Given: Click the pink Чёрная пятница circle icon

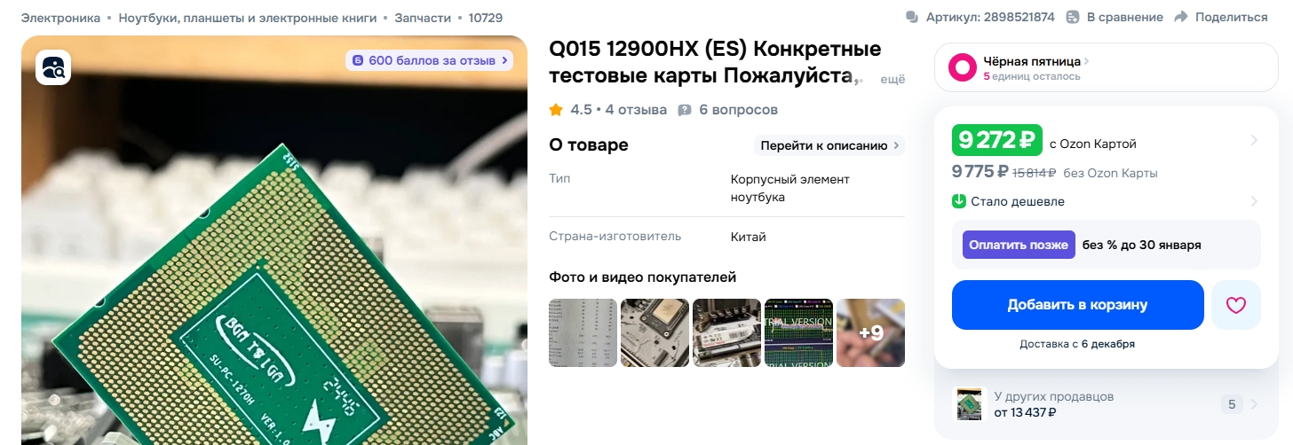Looking at the screenshot, I should [963, 68].
